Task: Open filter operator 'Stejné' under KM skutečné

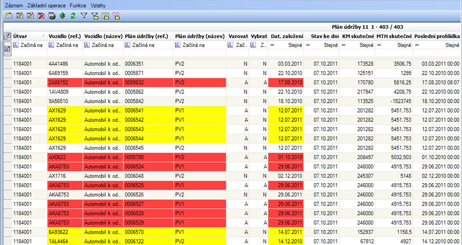Action: tap(357, 45)
